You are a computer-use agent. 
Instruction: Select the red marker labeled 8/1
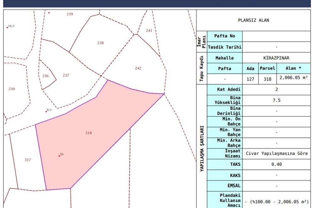click(x=46, y=111)
